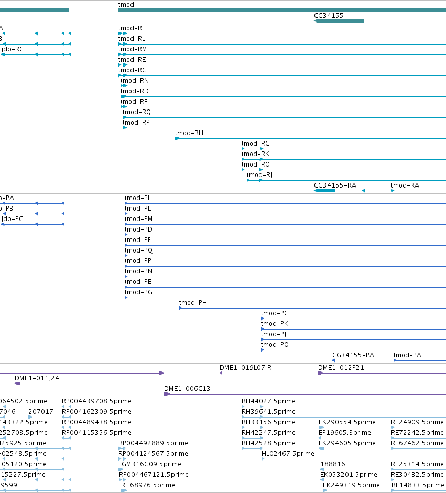Screen dimensions: 446x493
Task: Select EST EK290554.5prime
Action: [347, 422]
